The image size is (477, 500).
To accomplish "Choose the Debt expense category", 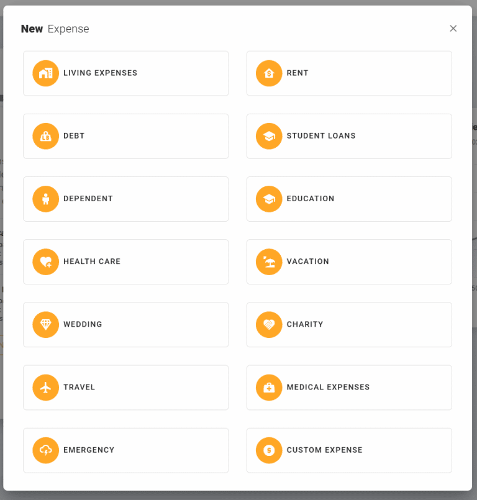I will pos(126,136).
